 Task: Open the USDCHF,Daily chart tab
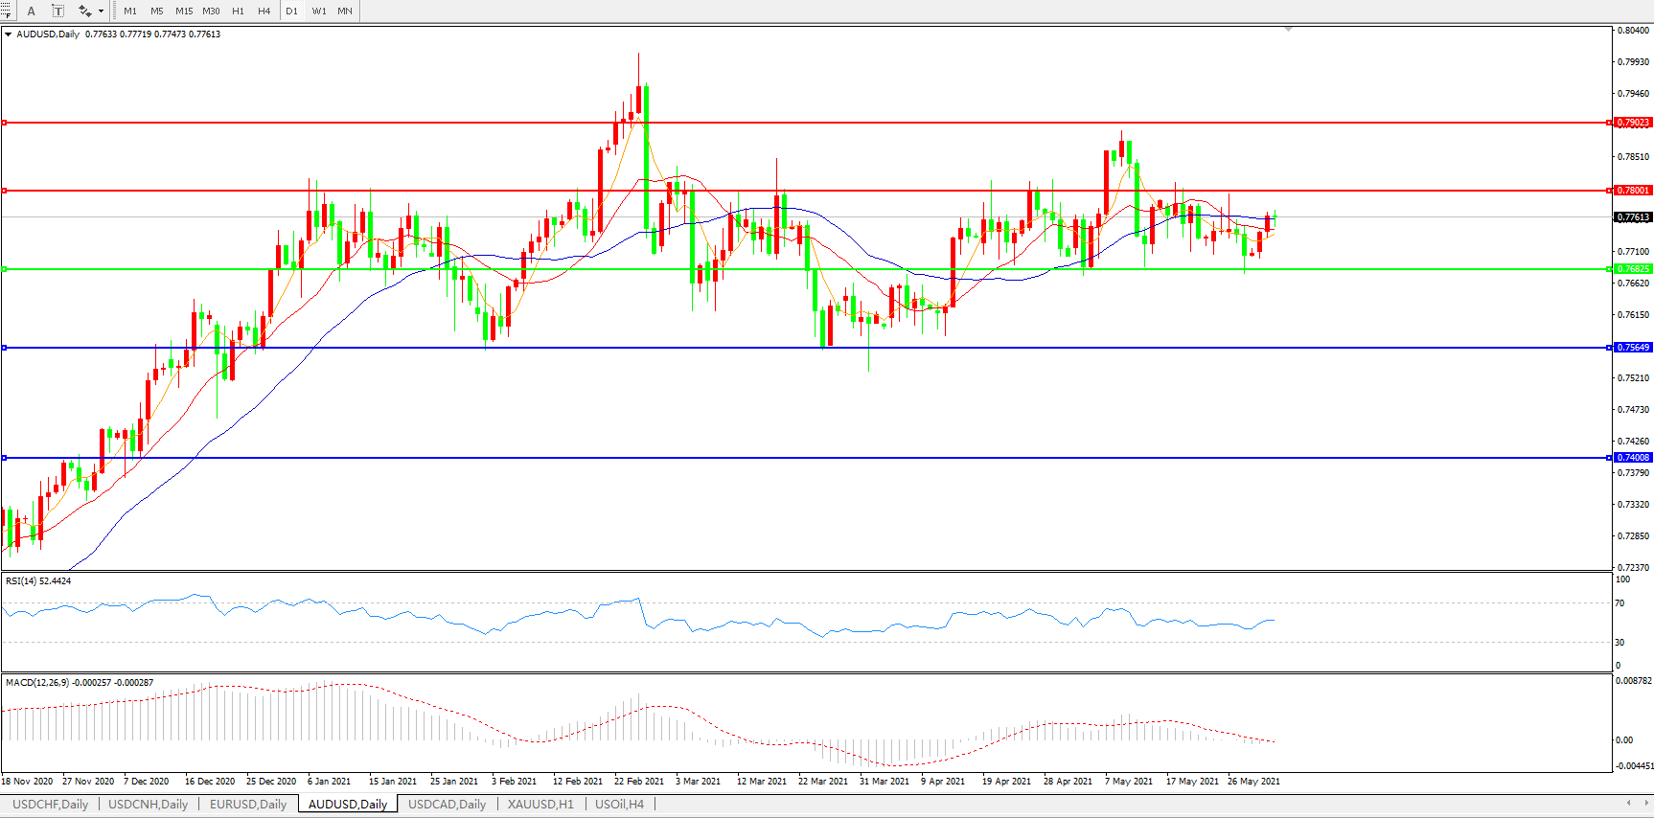[50, 804]
